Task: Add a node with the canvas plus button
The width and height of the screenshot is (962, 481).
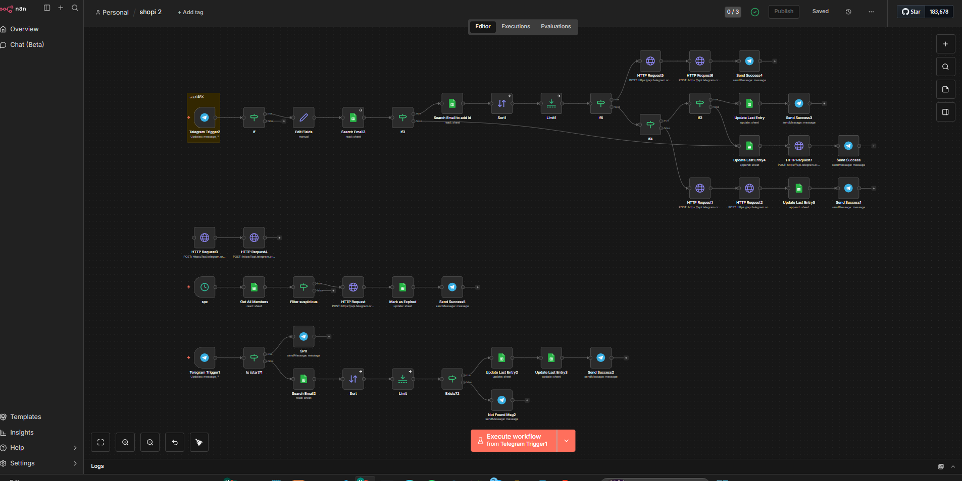Action: (x=945, y=44)
